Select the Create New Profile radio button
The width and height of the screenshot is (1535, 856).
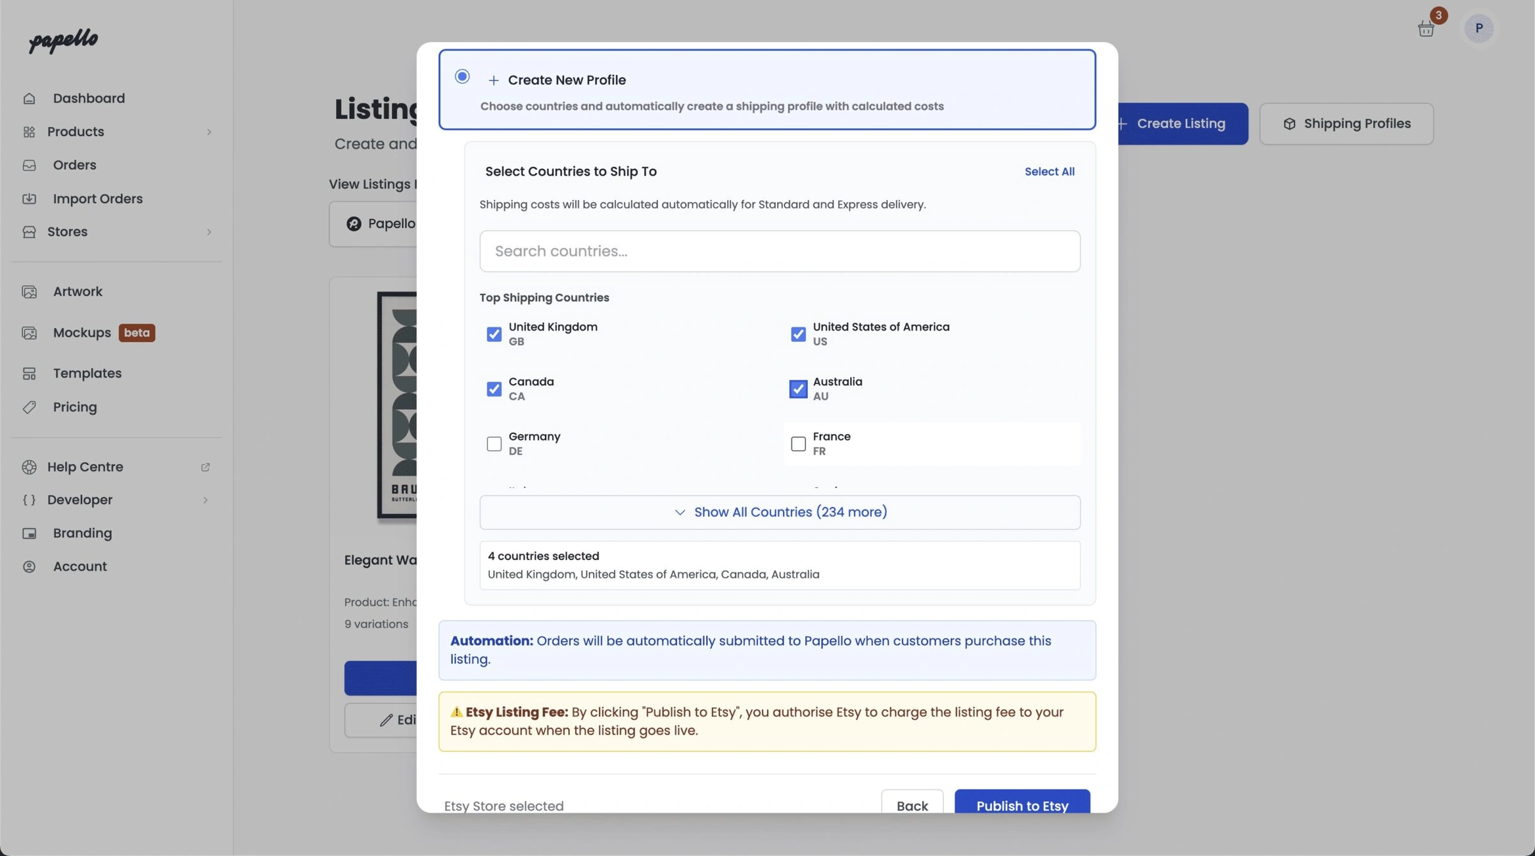[462, 77]
